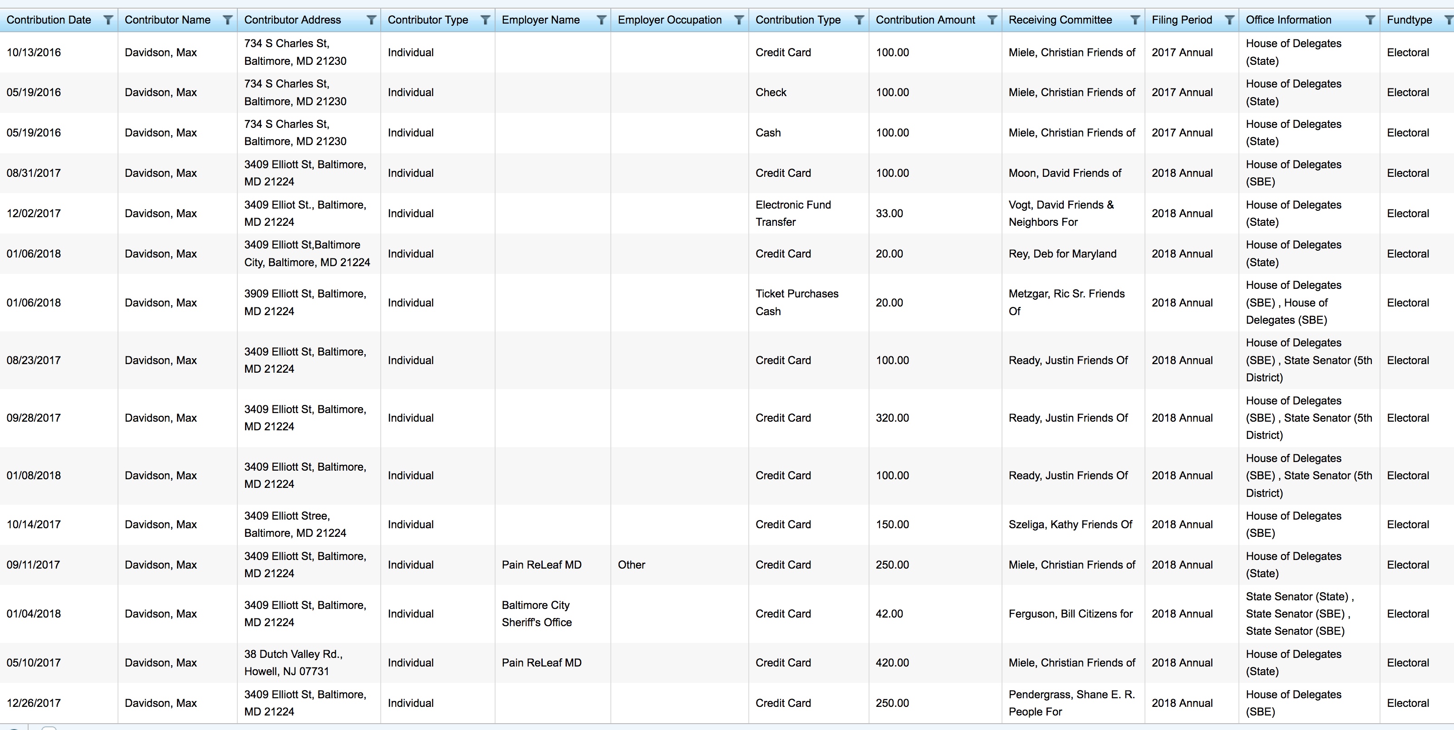Sort by Filing Period header
This screenshot has width=1454, height=730.
(x=1182, y=20)
